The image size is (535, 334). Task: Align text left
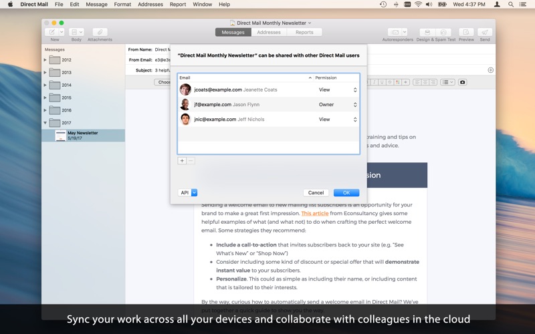point(417,82)
